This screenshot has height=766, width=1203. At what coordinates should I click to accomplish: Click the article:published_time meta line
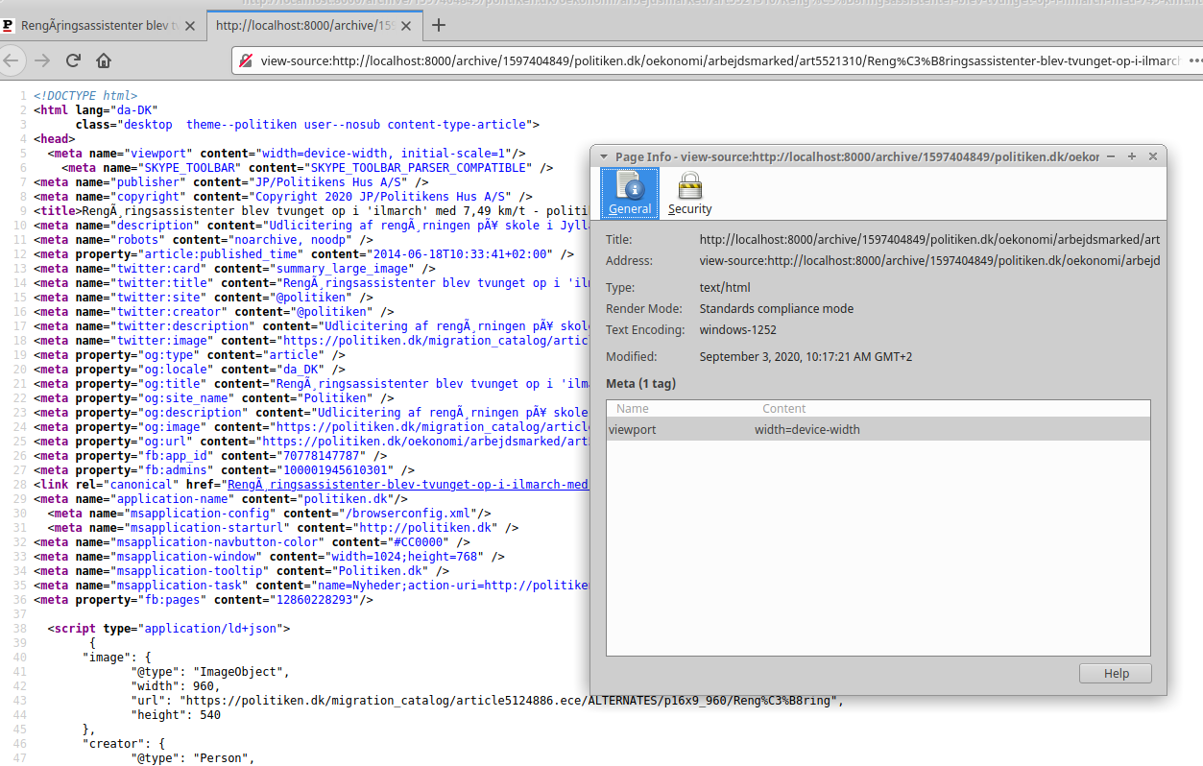point(304,253)
